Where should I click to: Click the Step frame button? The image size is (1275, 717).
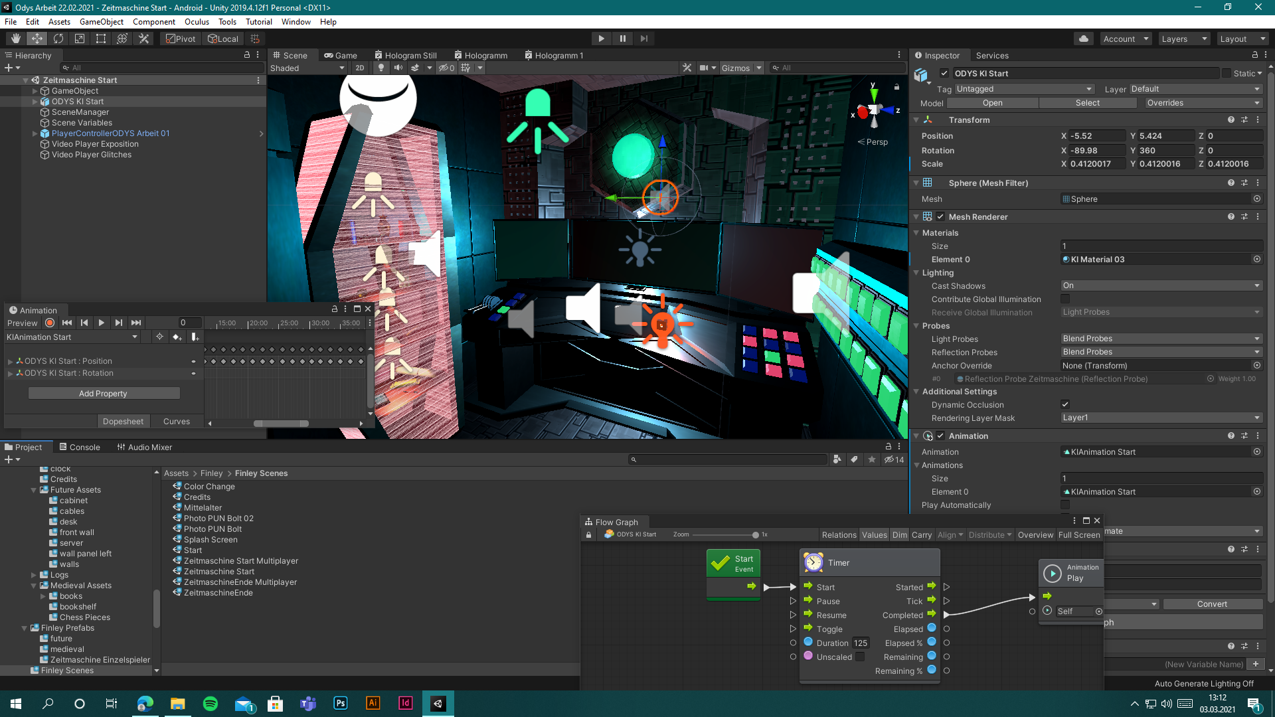[643, 39]
